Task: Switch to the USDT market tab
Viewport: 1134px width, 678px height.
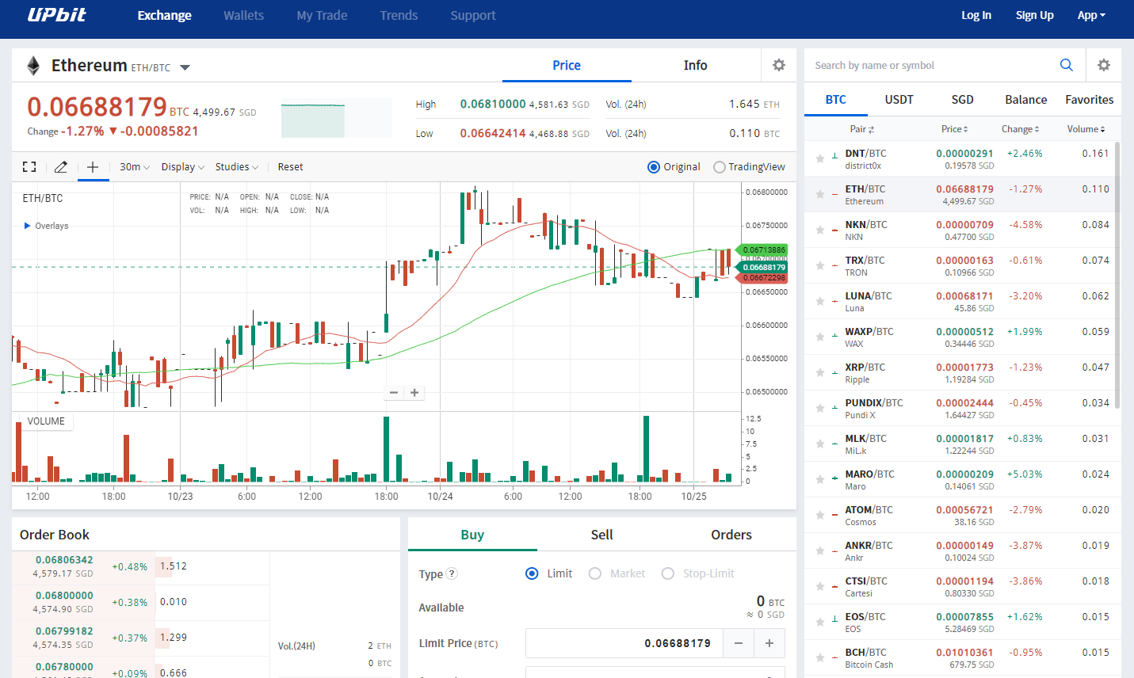Action: click(899, 99)
